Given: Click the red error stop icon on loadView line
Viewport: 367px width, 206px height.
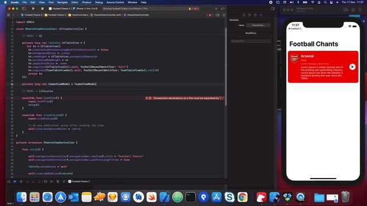Looking at the screenshot, I should pyautogui.click(x=150, y=98).
